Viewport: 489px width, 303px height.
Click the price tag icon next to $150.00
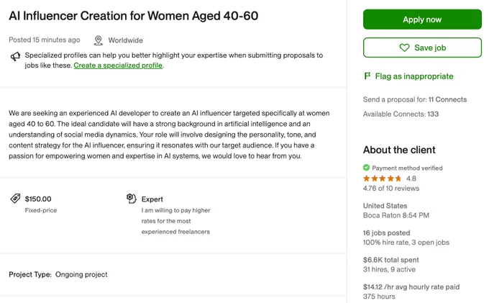click(15, 199)
